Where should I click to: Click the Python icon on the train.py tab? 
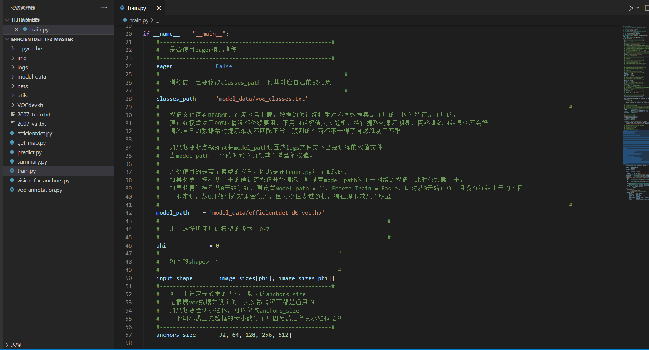[x=122, y=8]
